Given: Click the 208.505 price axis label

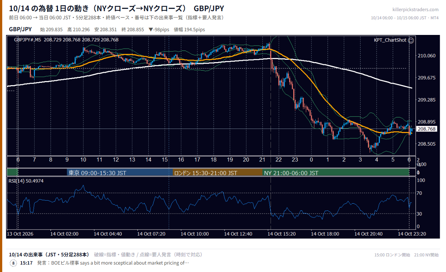Looking at the screenshot, I should click(x=427, y=144).
